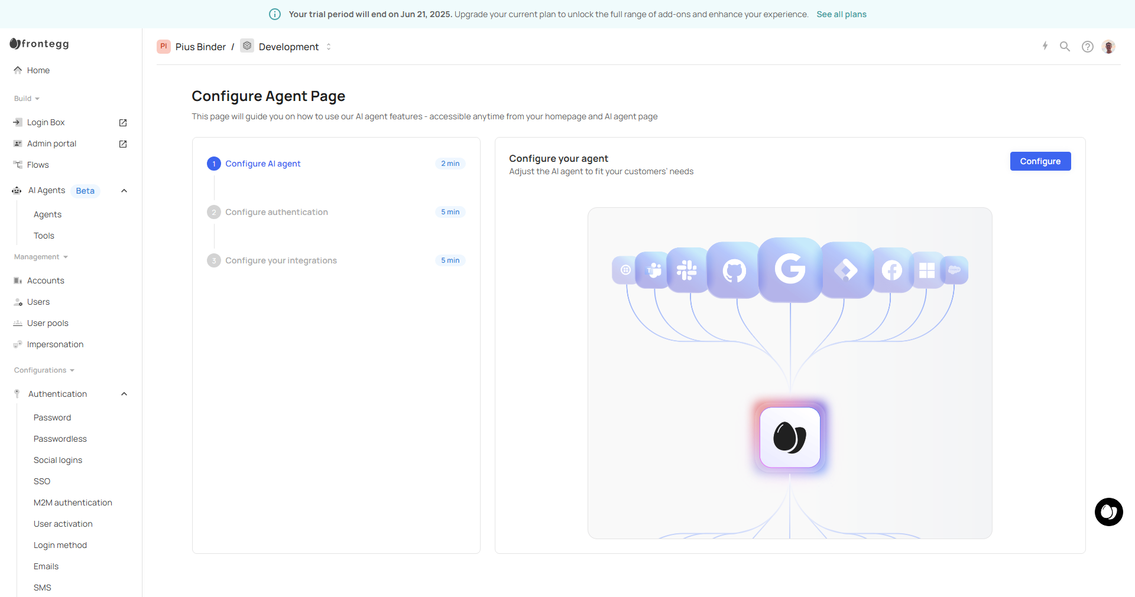This screenshot has height=597, width=1135.
Task: Click the GitHub integration icon
Action: pos(734,270)
